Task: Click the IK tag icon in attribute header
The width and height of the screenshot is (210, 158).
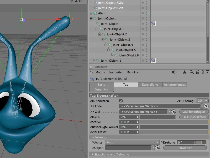Action: [x=92, y=79]
